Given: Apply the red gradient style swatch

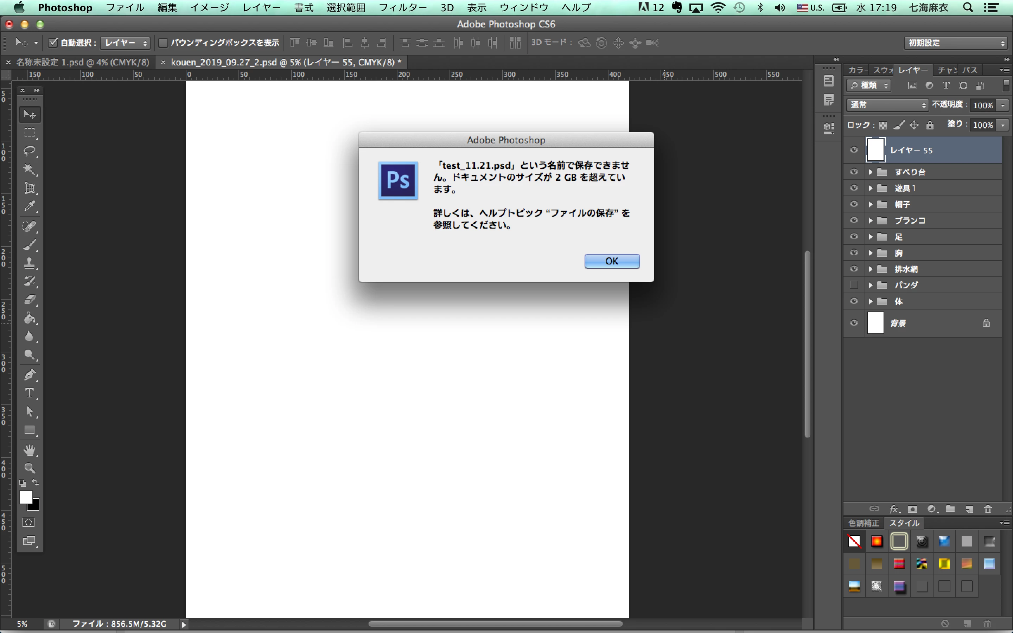Looking at the screenshot, I should 877,541.
